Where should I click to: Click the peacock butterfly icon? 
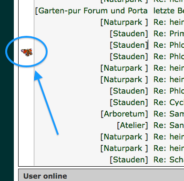coord(27,52)
